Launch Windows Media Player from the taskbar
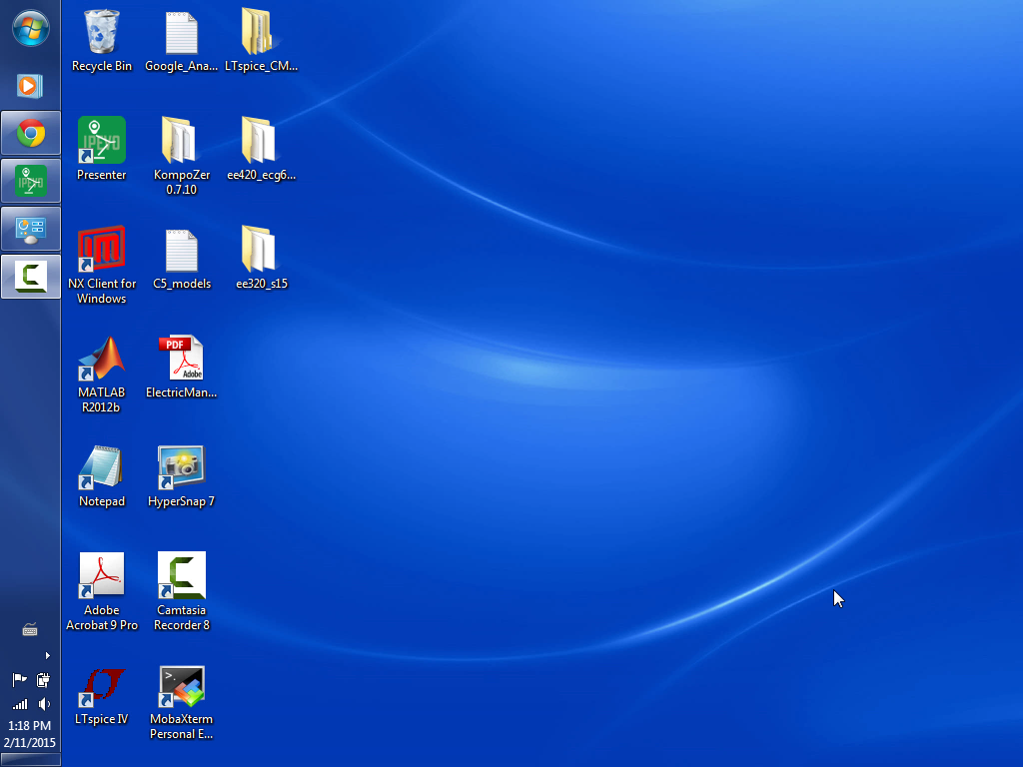The image size is (1023, 767). tap(30, 86)
